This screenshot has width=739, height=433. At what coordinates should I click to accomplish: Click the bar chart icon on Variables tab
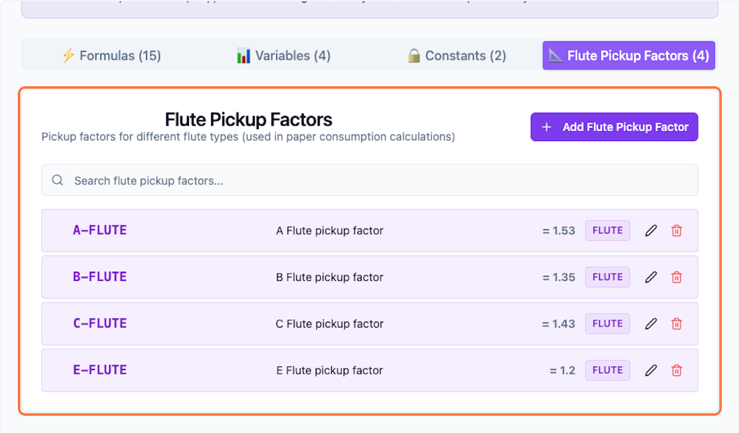pos(243,55)
